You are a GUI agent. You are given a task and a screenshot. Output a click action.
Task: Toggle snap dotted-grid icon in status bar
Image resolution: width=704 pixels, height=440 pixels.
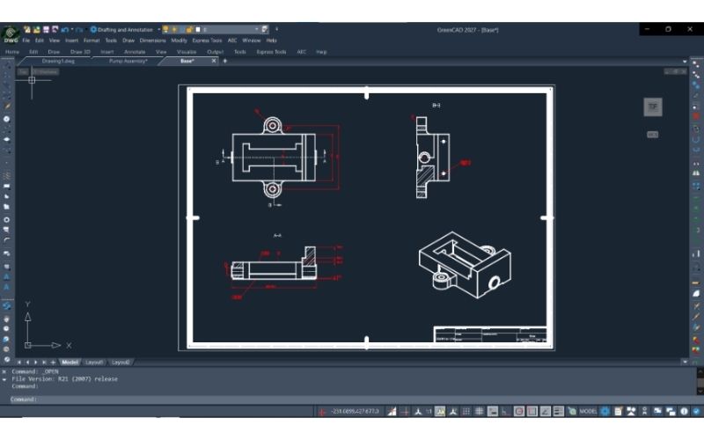click(x=466, y=411)
